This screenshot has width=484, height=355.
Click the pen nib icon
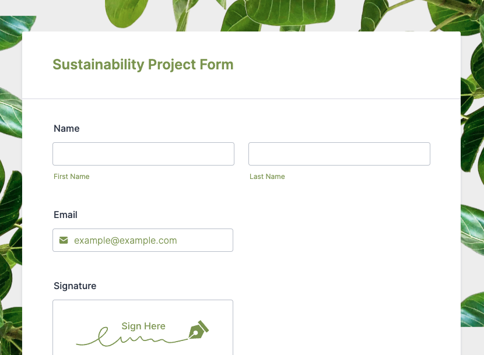coord(198,331)
